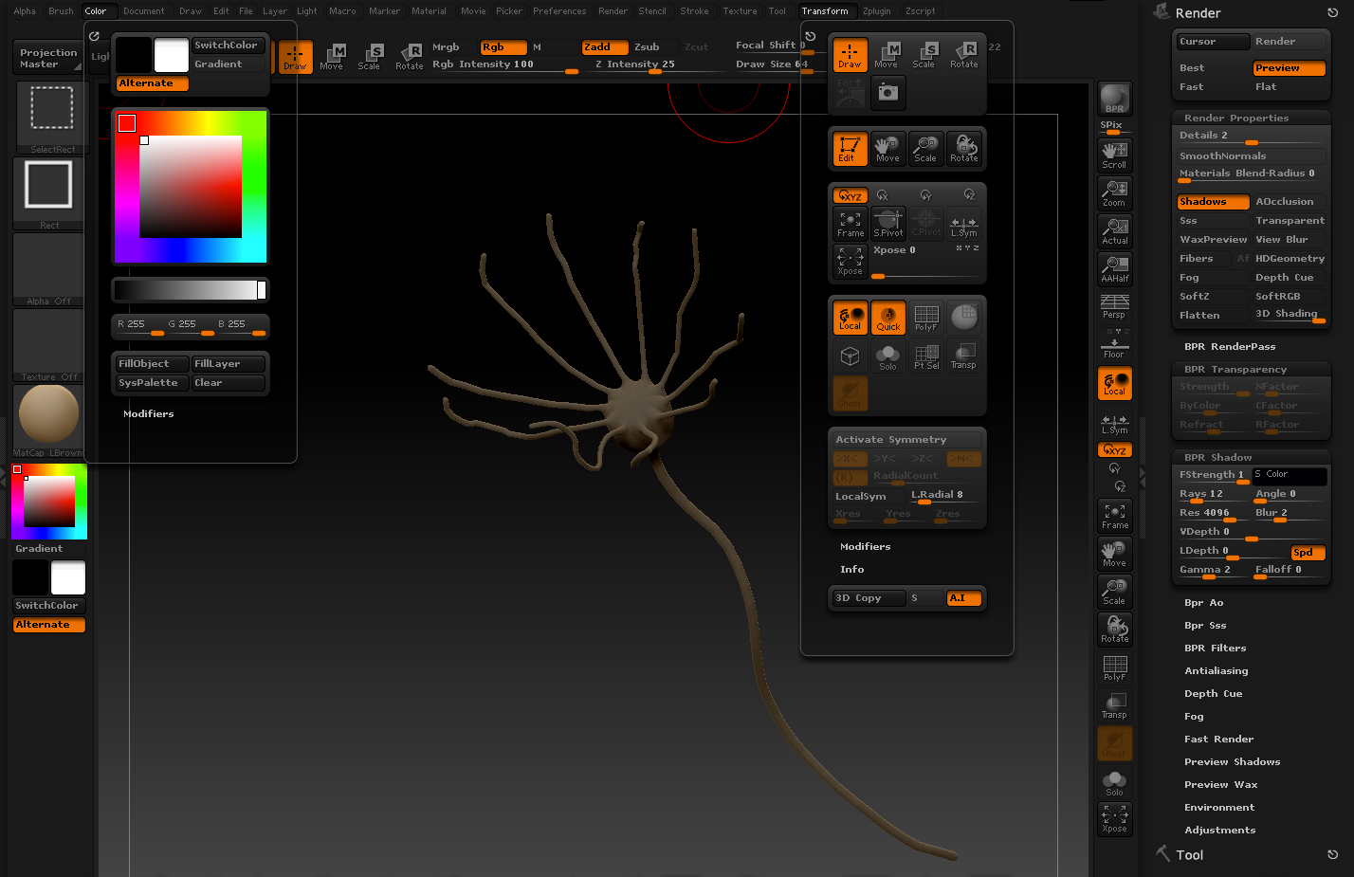Click the camera snapshot icon

click(887, 93)
